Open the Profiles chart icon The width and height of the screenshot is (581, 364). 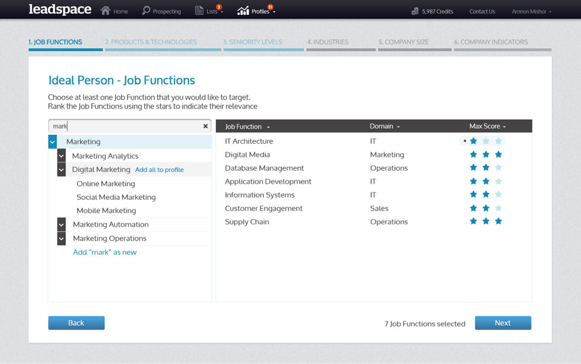[243, 11]
